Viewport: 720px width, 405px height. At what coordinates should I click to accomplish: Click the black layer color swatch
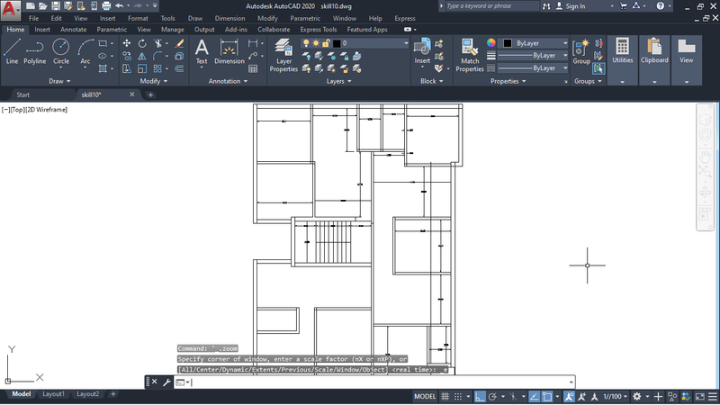coord(336,43)
